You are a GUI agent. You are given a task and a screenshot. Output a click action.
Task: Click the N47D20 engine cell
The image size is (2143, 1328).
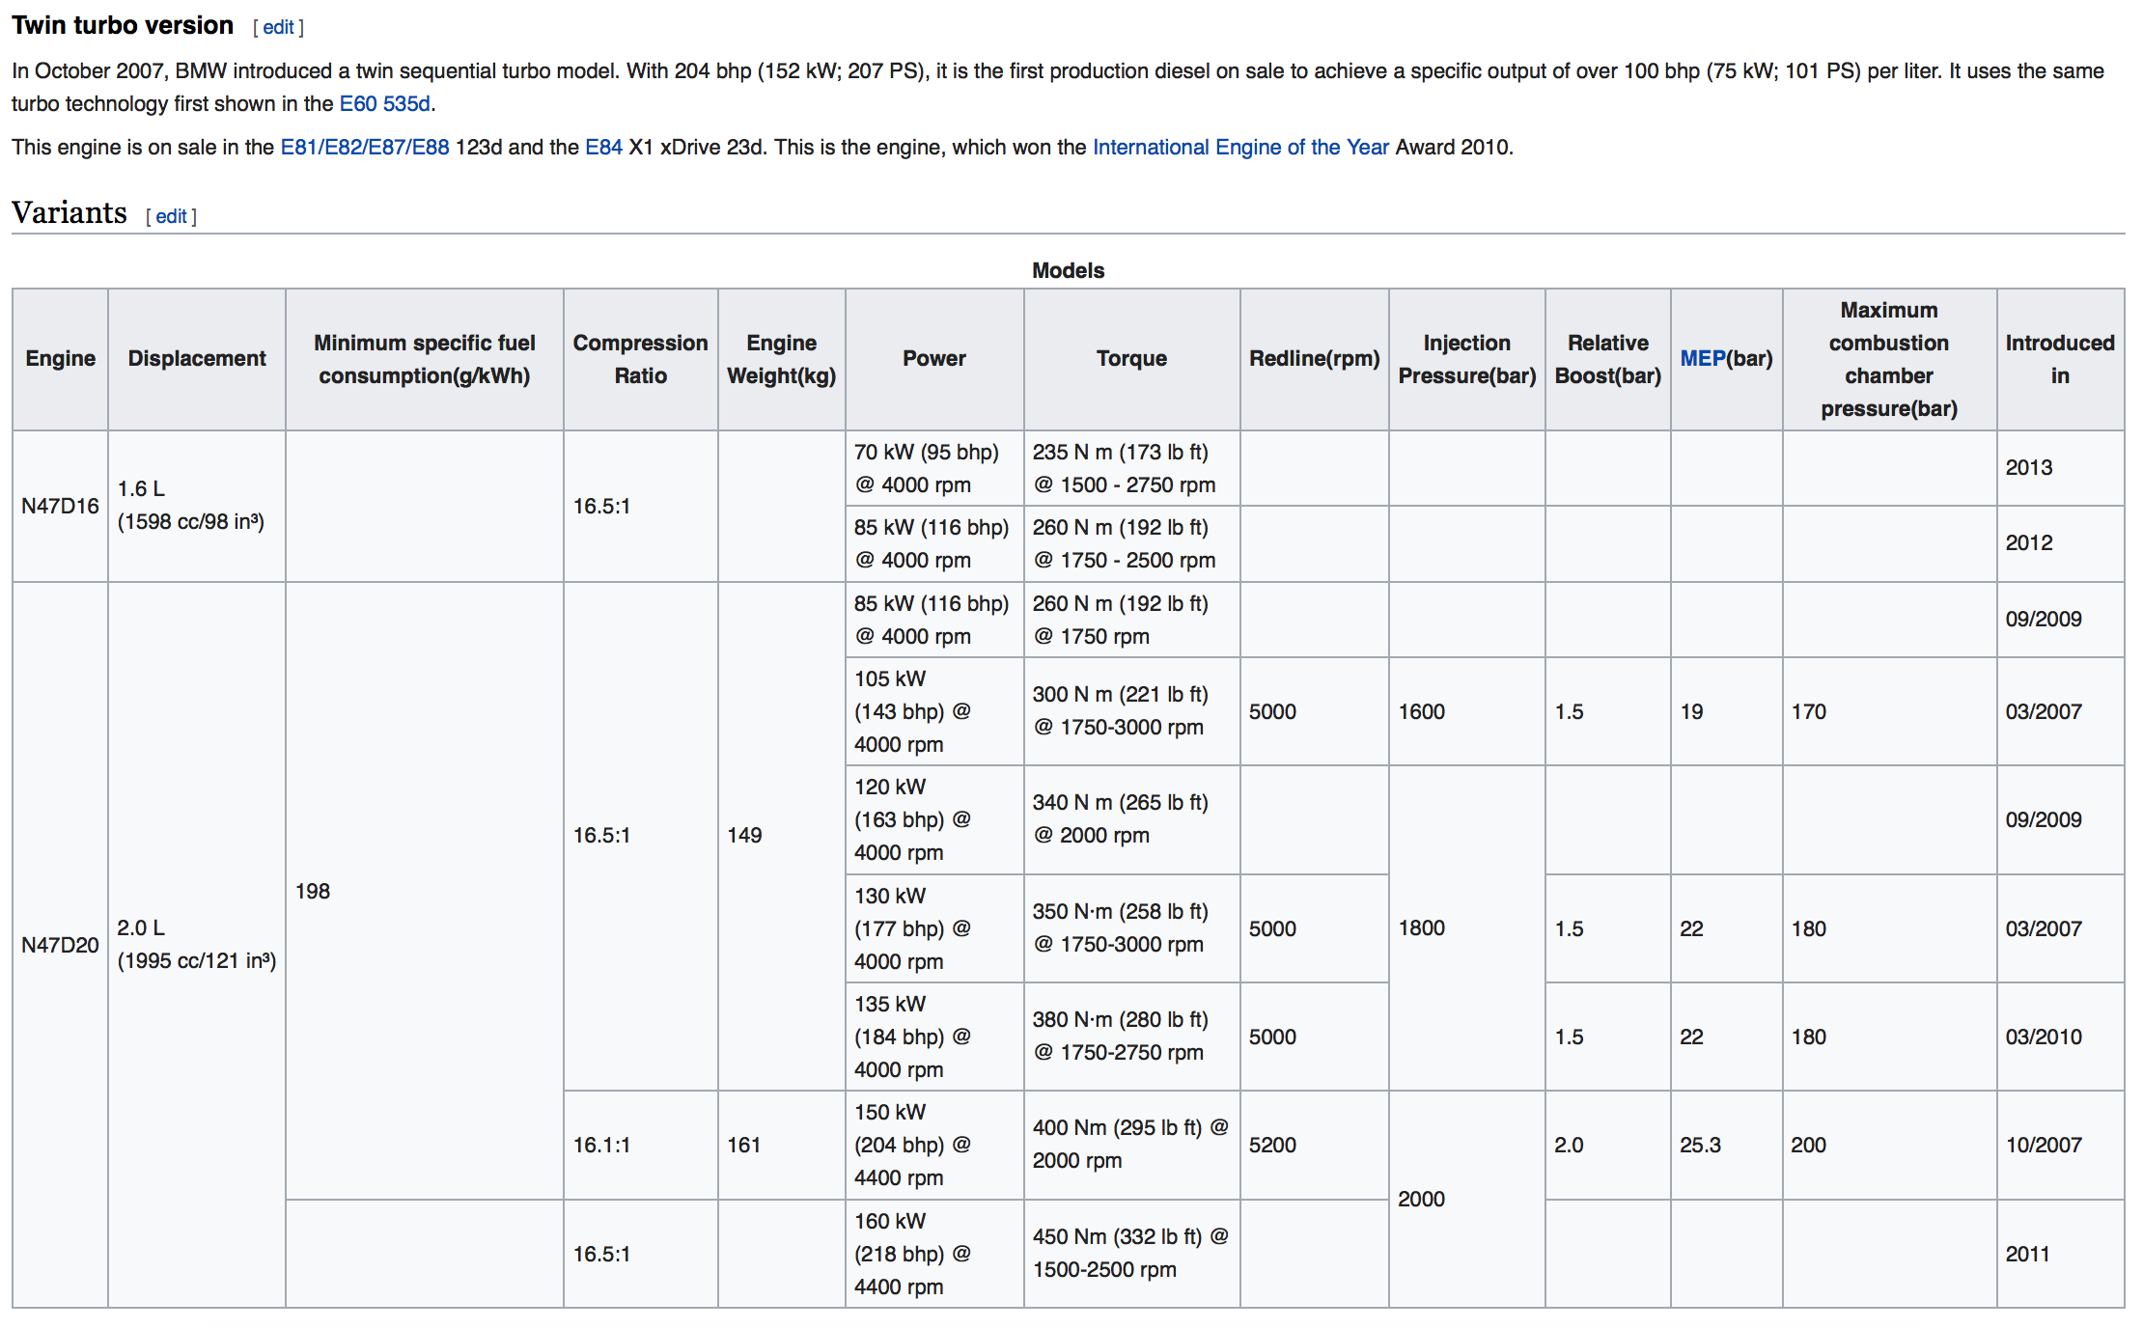tap(60, 945)
